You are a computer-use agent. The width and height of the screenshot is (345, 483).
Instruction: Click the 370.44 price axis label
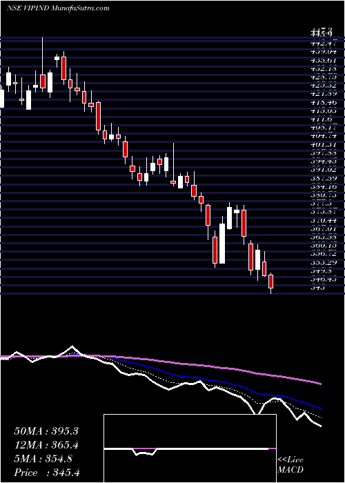tap(324, 220)
